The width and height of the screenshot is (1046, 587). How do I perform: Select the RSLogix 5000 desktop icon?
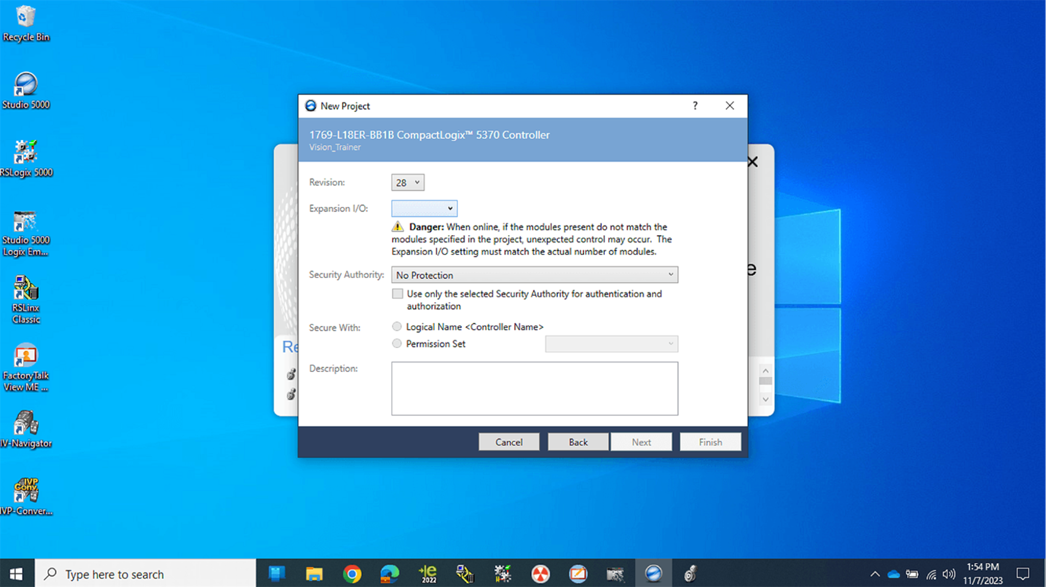26,158
